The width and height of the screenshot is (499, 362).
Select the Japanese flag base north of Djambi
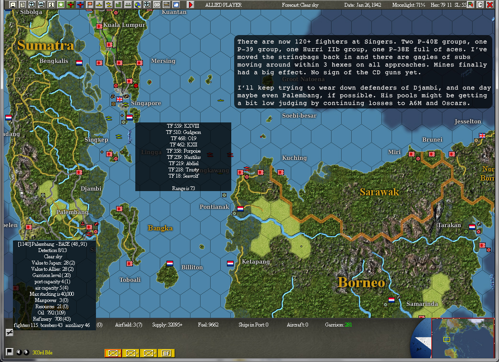coord(79,172)
